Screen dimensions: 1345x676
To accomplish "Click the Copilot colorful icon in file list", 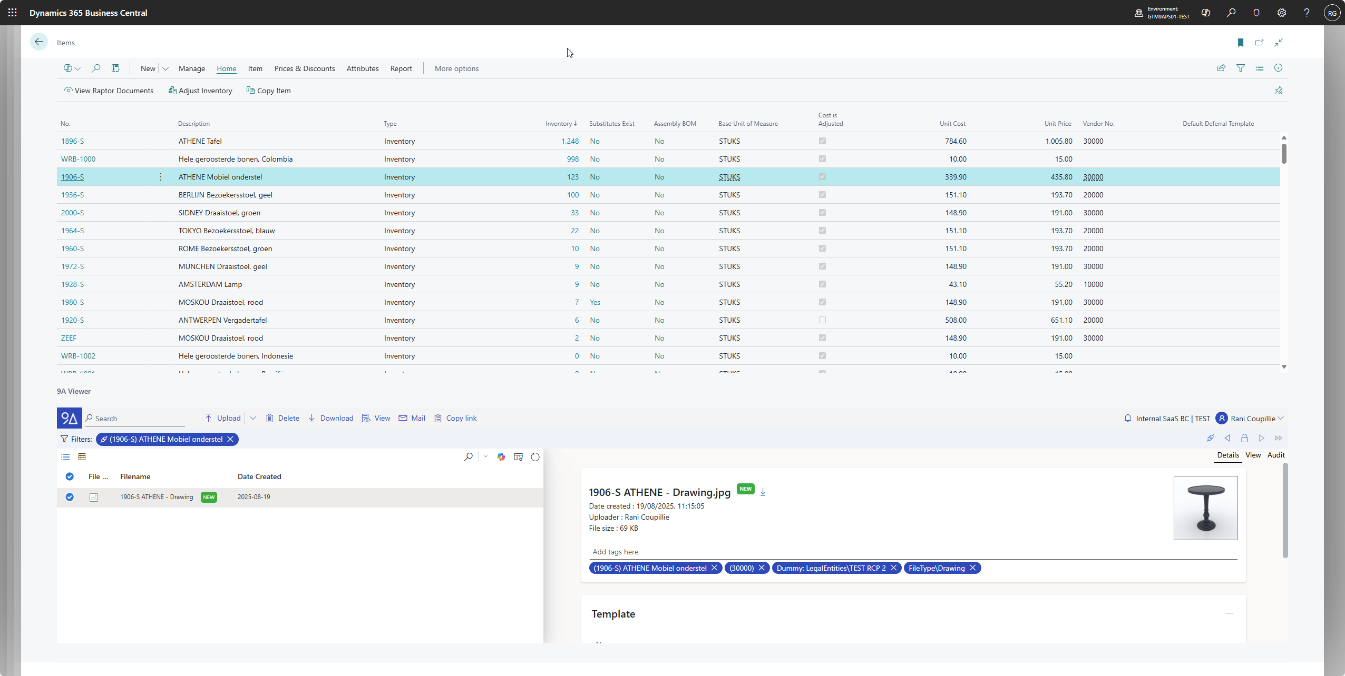I will (501, 457).
